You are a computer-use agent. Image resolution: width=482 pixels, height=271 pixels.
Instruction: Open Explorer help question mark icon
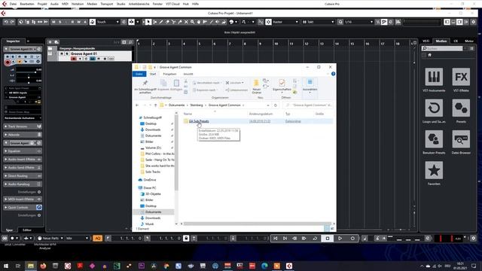click(x=333, y=74)
